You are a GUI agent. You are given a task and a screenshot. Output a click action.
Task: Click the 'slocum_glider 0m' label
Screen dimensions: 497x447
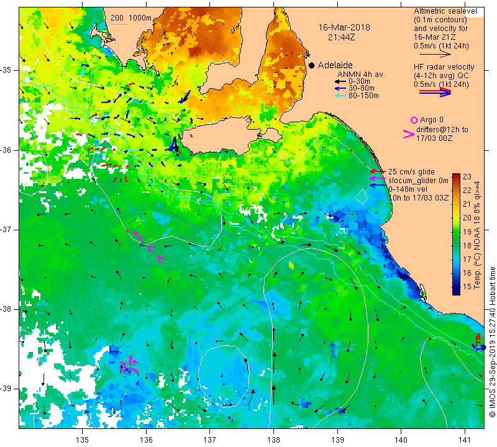point(418,181)
